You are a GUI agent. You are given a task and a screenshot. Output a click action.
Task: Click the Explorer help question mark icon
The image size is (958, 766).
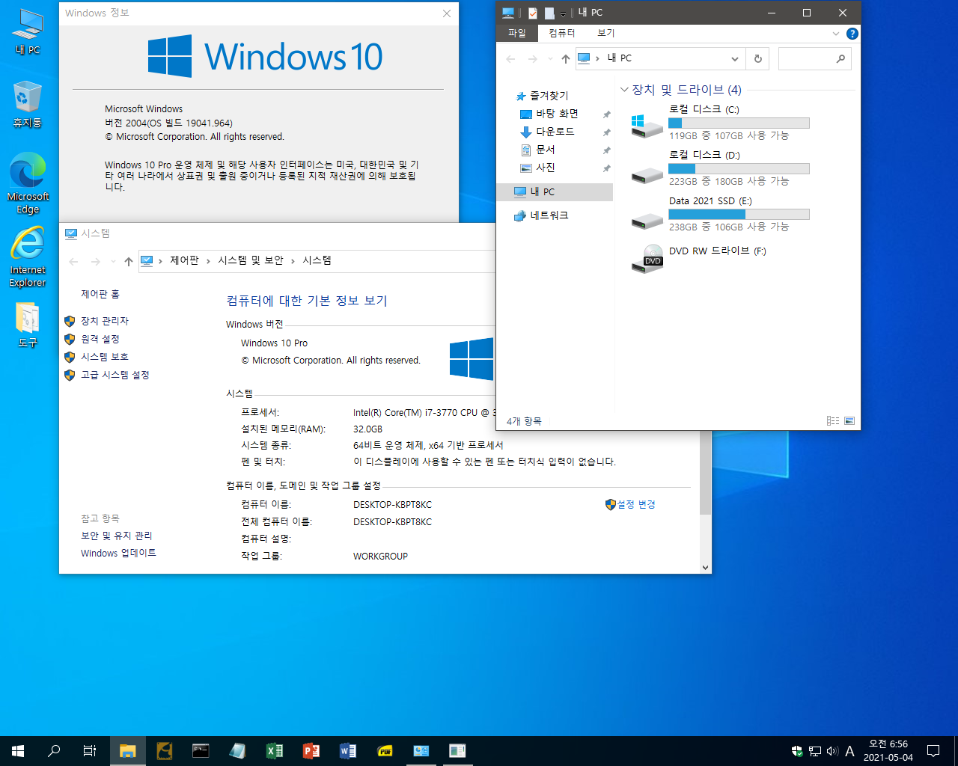click(x=852, y=34)
